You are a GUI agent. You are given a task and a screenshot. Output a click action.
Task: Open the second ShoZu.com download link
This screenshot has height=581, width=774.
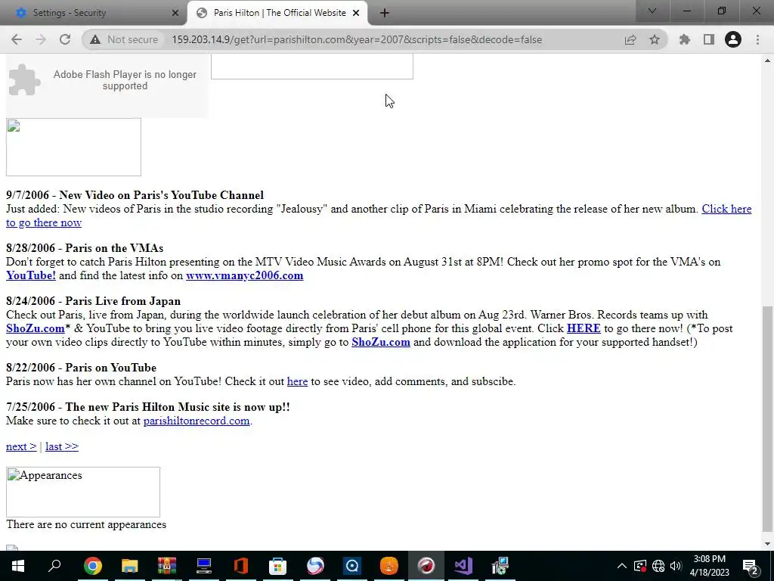(x=381, y=342)
